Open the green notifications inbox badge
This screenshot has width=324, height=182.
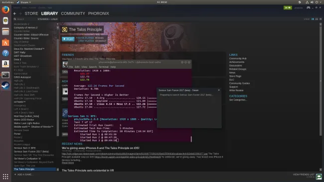(288, 7)
